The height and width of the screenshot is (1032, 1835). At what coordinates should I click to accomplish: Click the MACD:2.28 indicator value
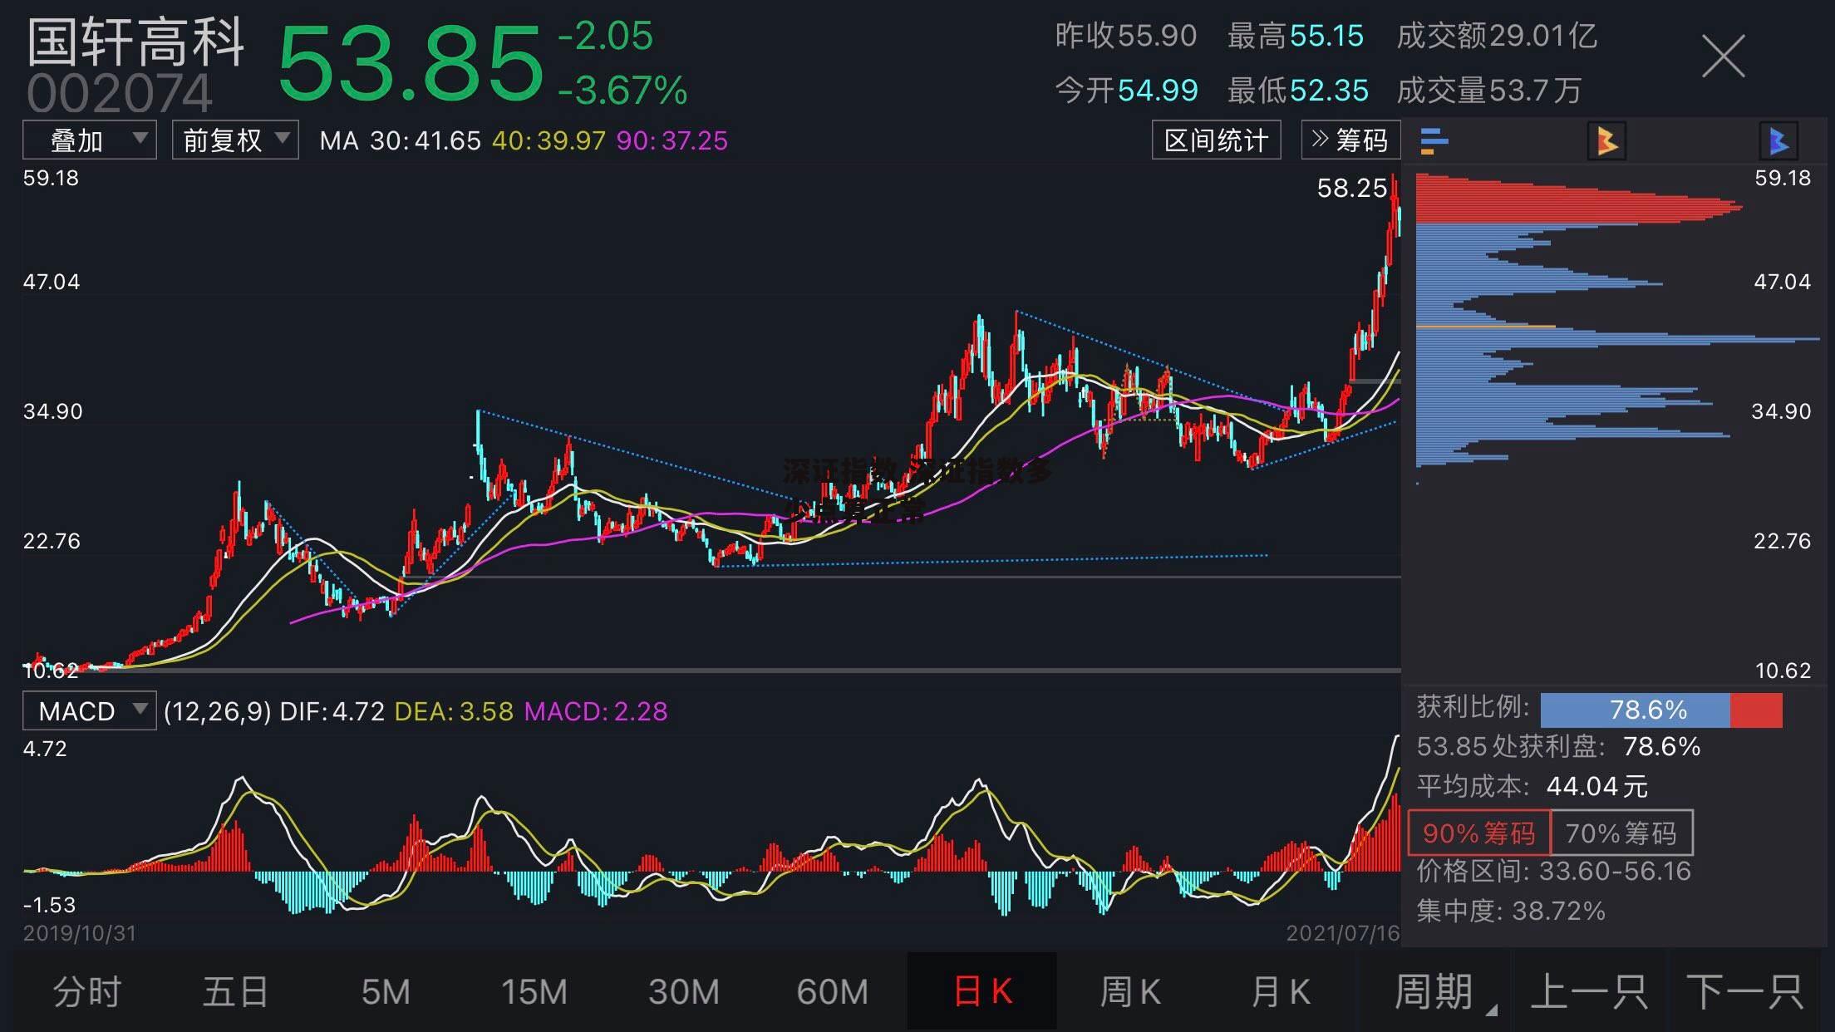tap(596, 711)
